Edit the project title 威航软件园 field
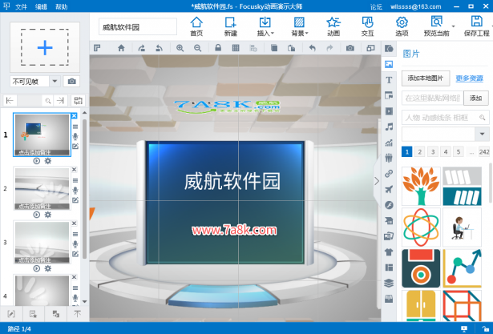This screenshot has width=493, height=334. 137,26
